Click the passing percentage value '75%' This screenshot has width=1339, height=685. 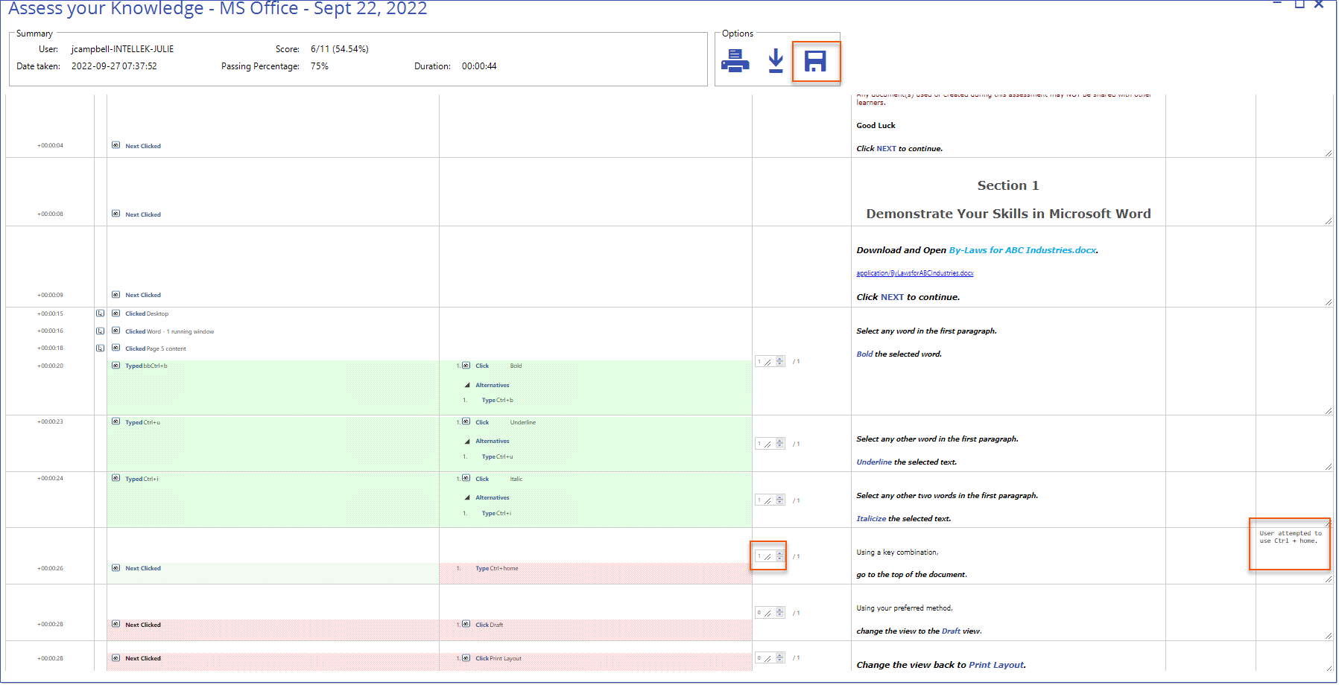point(320,66)
